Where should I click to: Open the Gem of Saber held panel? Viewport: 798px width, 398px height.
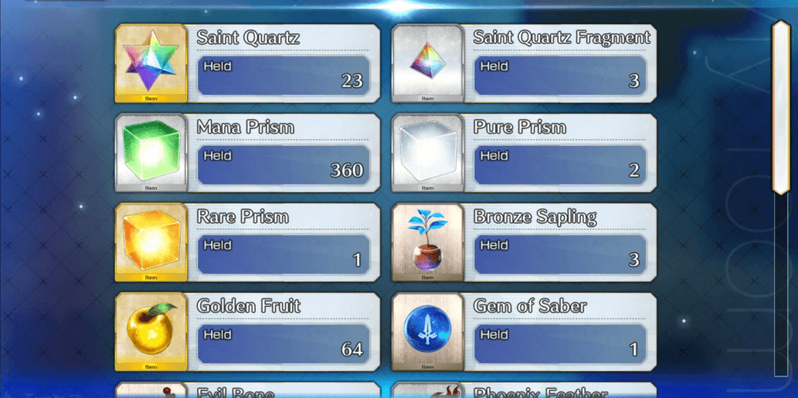[x=560, y=343]
